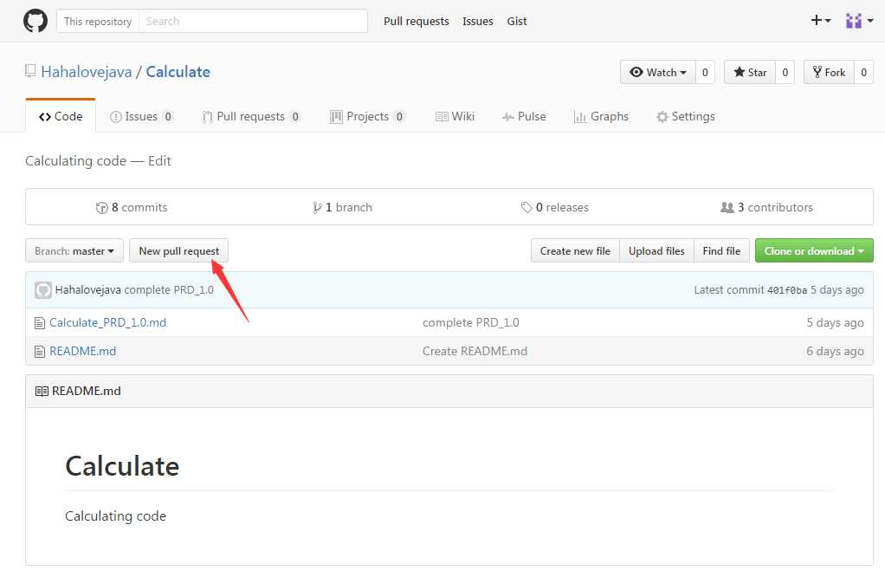Switch to the Projects tab
The height and width of the screenshot is (577, 885).
click(367, 116)
